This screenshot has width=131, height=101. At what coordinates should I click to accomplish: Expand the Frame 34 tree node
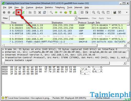click(x=3, y=49)
